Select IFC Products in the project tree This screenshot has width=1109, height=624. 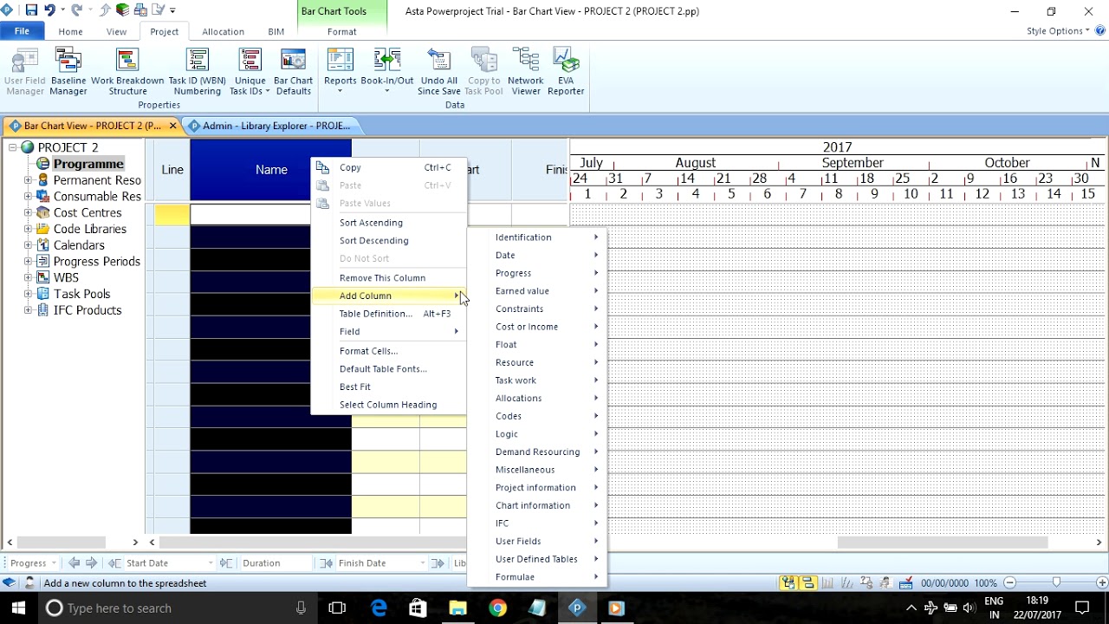click(88, 310)
